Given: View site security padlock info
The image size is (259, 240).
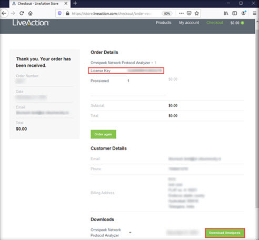Looking at the screenshot, I should tap(67, 13).
